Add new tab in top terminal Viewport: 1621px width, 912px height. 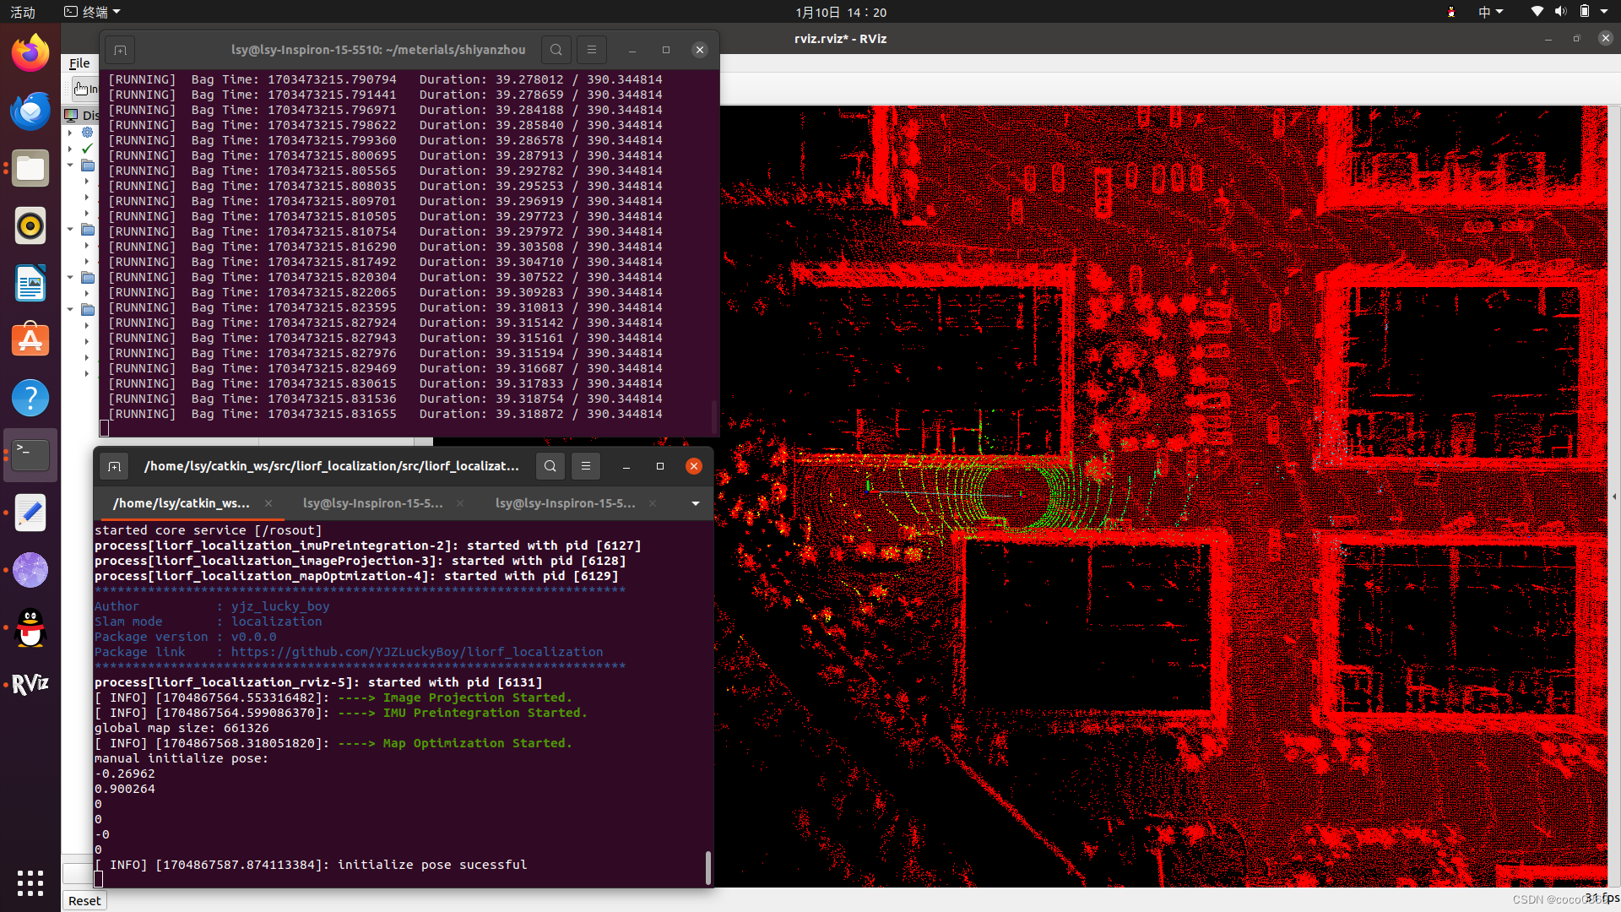coord(120,50)
